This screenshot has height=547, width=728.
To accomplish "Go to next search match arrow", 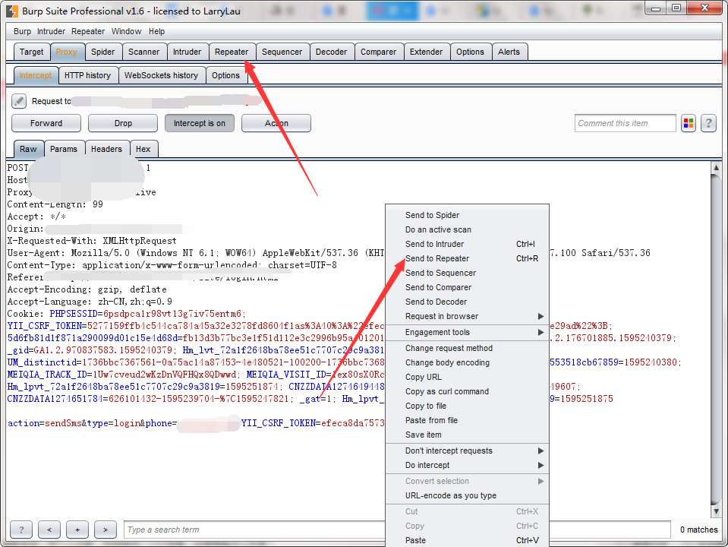I will tap(106, 530).
